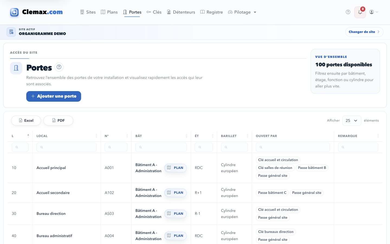Click the Passe bâtiment C tag
390x244 pixels.
(x=272, y=193)
